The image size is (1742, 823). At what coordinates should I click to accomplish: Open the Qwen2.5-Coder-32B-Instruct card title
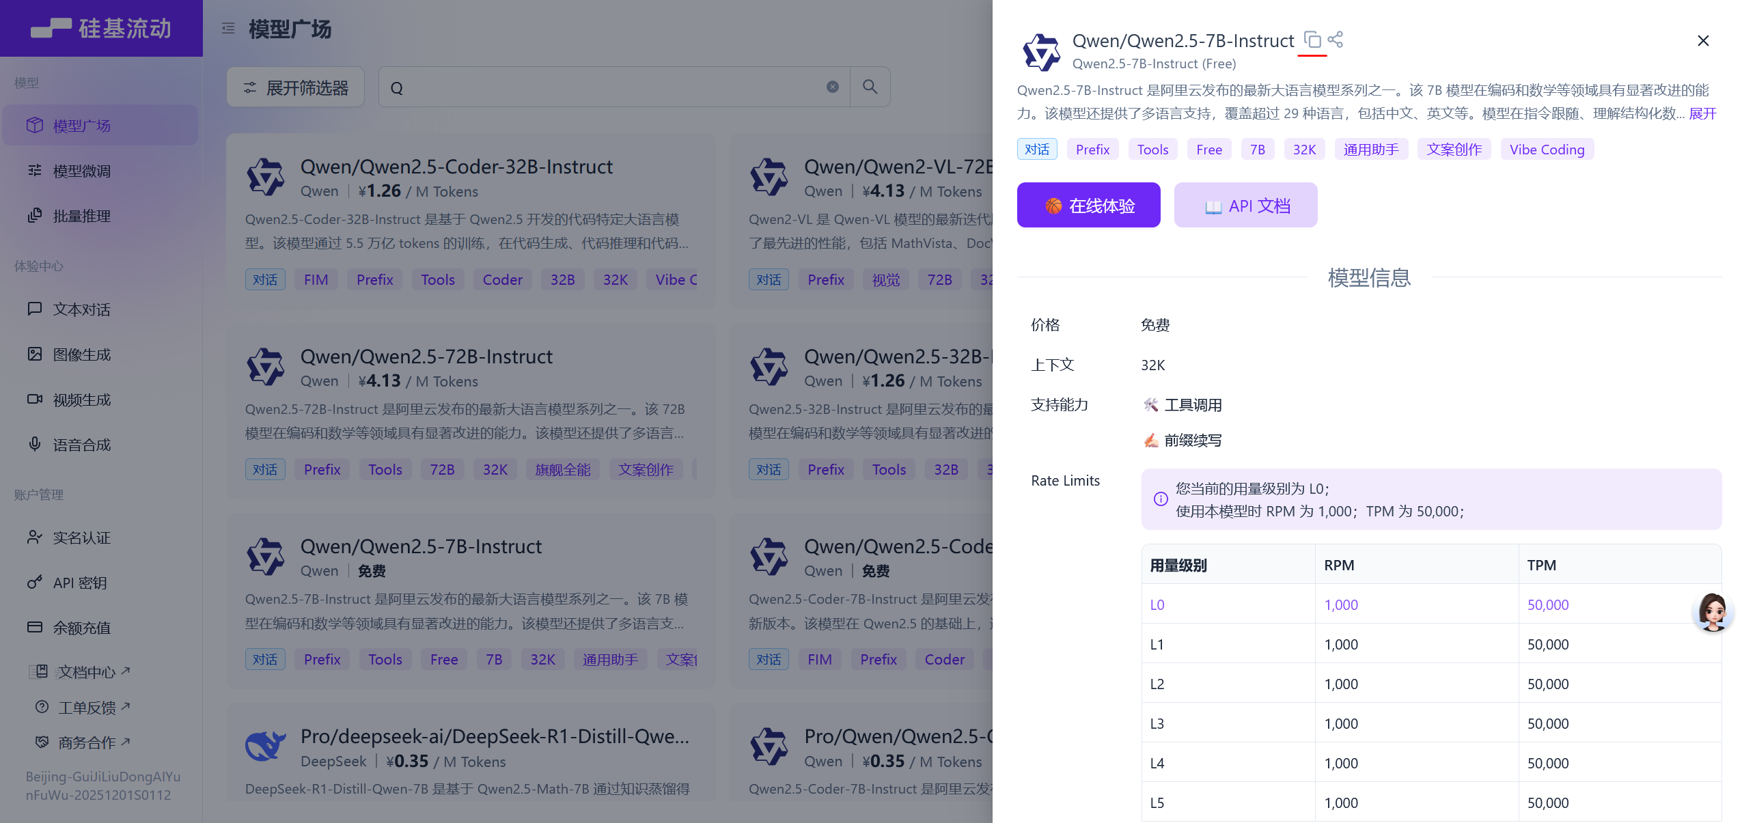pyautogui.click(x=456, y=167)
